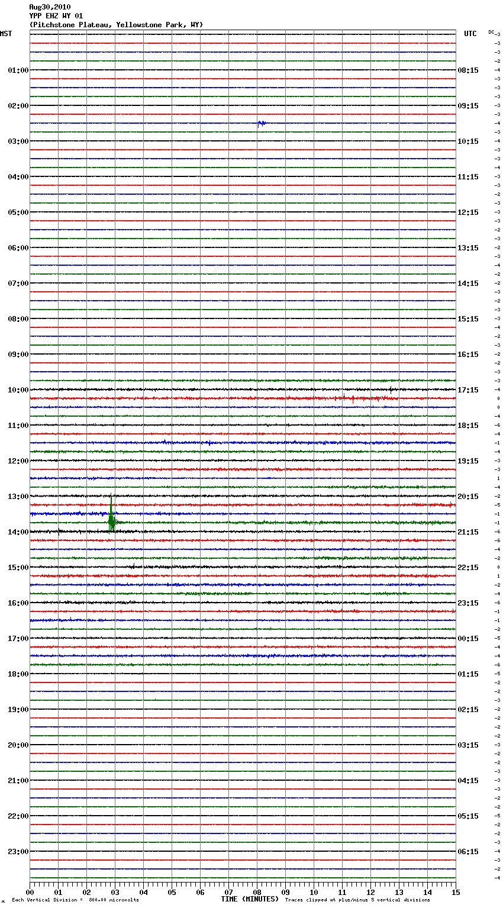Click the TIME (MINUTES) axis title
The width and height of the screenshot is (503, 908).
pyautogui.click(x=250, y=899)
